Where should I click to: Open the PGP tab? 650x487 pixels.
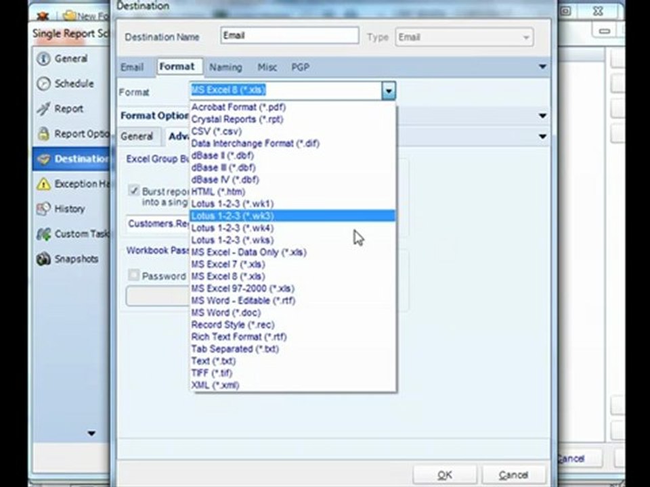(x=300, y=67)
